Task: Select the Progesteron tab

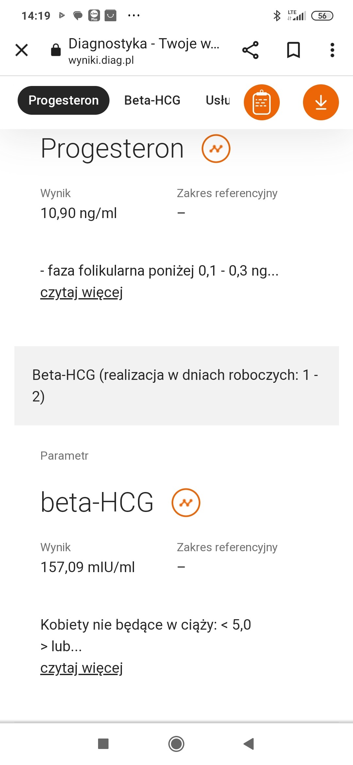Action: pos(63,100)
